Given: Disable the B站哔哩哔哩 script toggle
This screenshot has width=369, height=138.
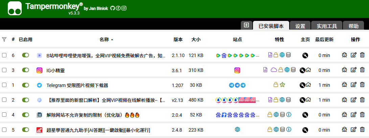Looking at the screenshot, I should (x=25, y=55).
